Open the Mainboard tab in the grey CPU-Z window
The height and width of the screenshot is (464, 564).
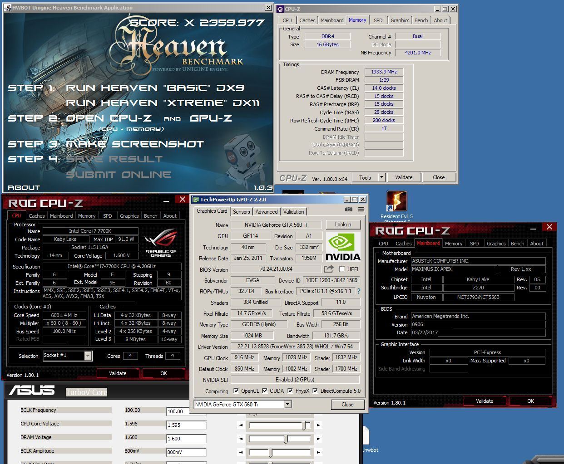332,20
